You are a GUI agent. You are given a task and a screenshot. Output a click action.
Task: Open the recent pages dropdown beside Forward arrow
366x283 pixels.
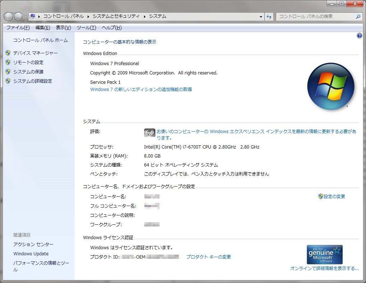coord(26,17)
